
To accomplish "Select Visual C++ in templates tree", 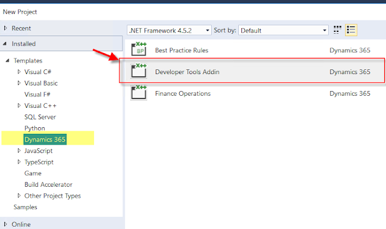I will [x=40, y=106].
